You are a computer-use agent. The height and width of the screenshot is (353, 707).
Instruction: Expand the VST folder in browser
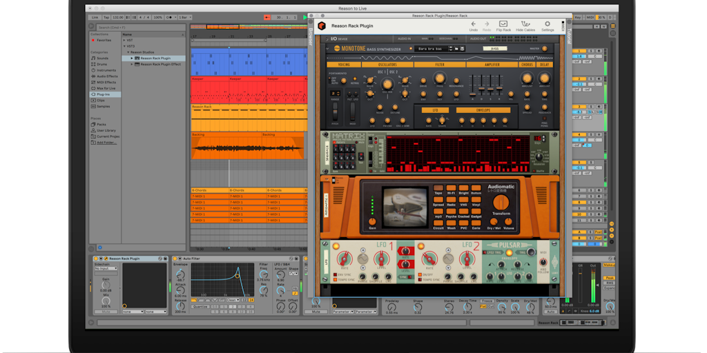coord(125,40)
